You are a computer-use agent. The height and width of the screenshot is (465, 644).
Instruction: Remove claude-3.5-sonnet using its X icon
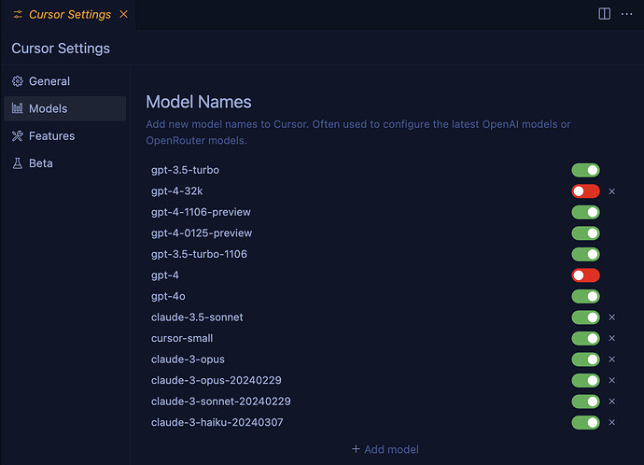point(612,317)
